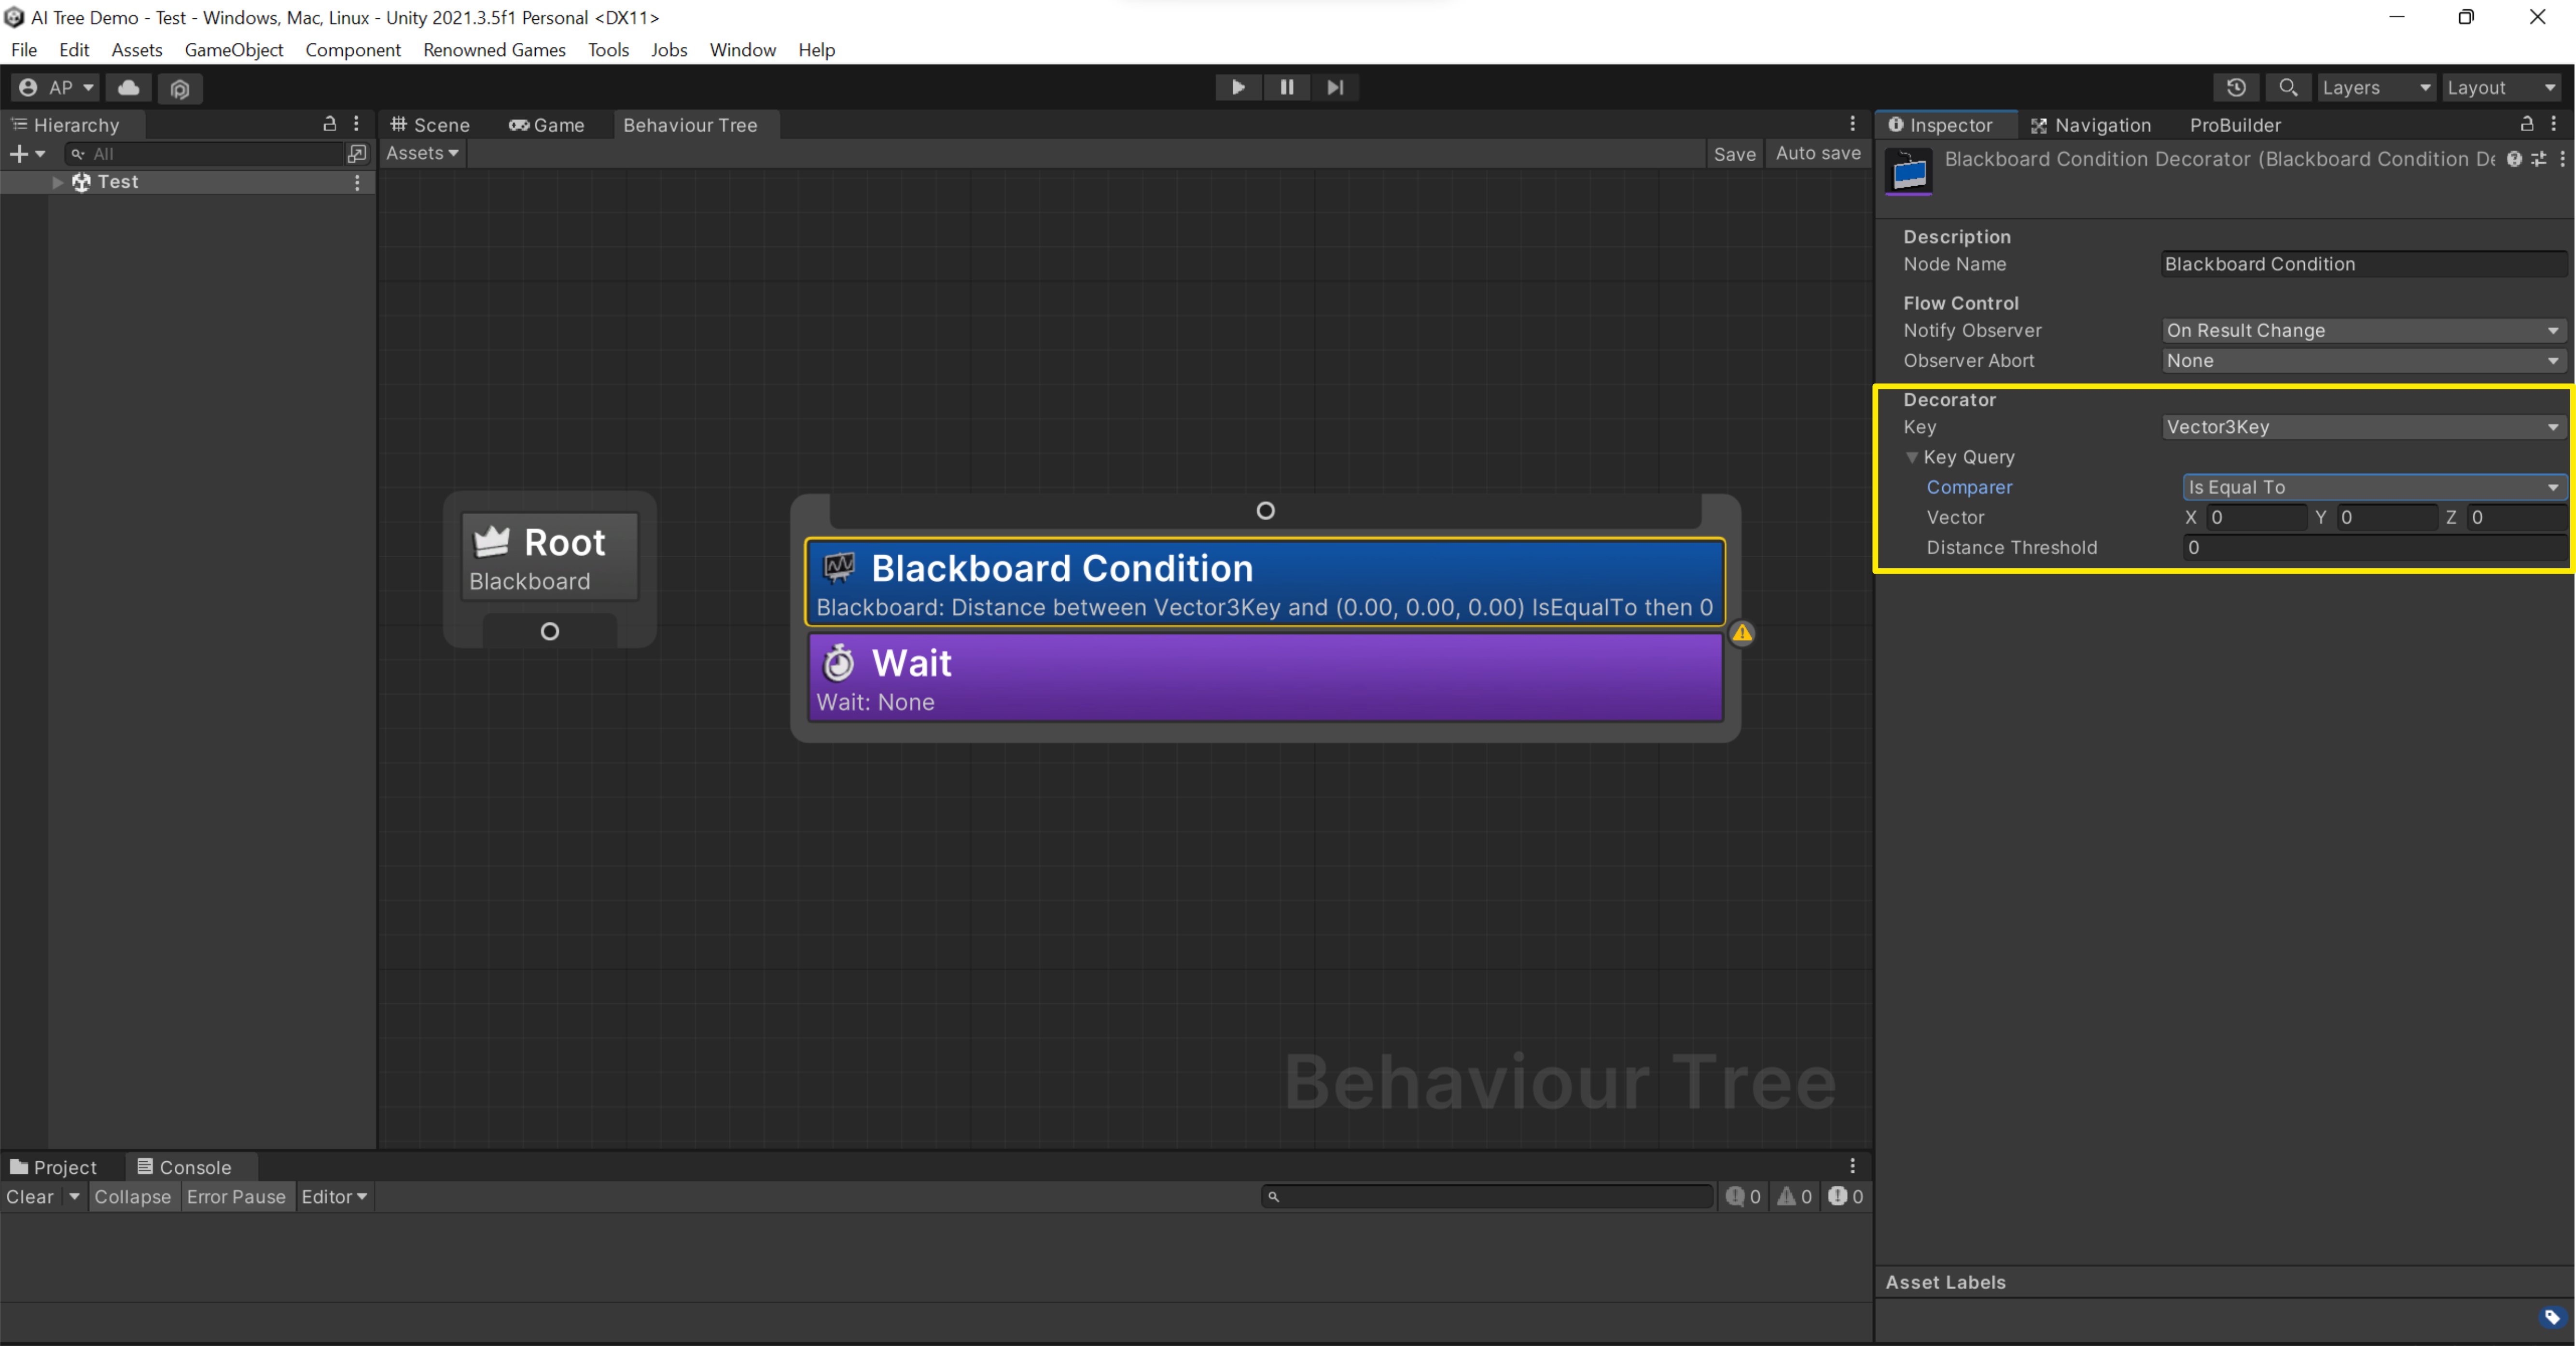The height and width of the screenshot is (1346, 2576).
Task: Click the undo history icon
Action: coord(2236,88)
